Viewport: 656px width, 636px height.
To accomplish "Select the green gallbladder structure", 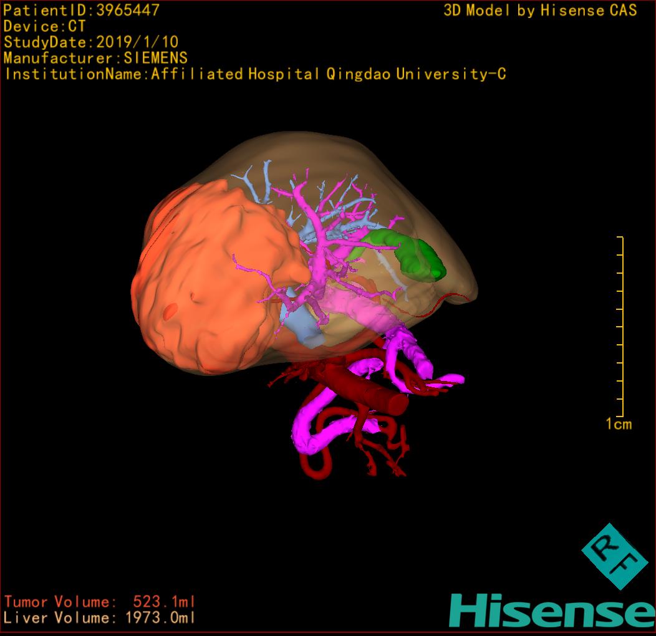I will point(418,257).
